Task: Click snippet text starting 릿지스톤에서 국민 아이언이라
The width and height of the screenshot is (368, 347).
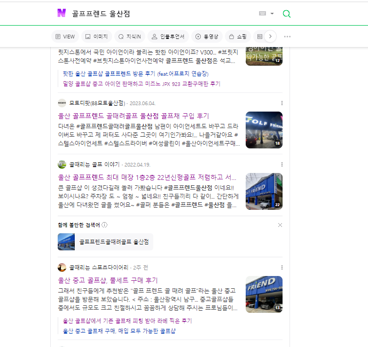Action: pyautogui.click(x=148, y=56)
